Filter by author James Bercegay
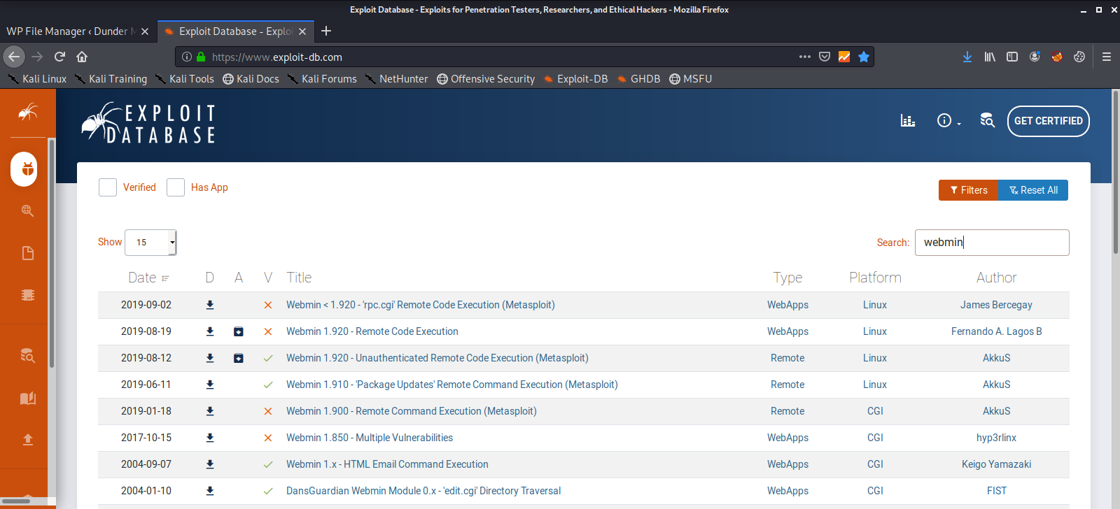 coord(996,305)
